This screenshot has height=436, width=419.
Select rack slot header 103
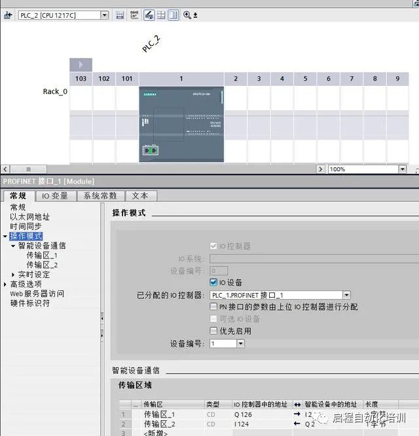[81, 79]
